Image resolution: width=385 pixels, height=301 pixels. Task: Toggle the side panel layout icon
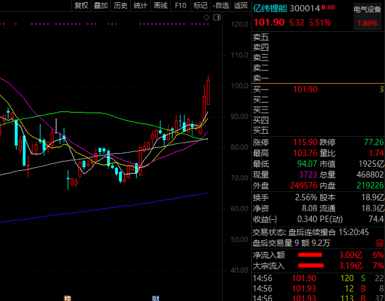(217, 18)
